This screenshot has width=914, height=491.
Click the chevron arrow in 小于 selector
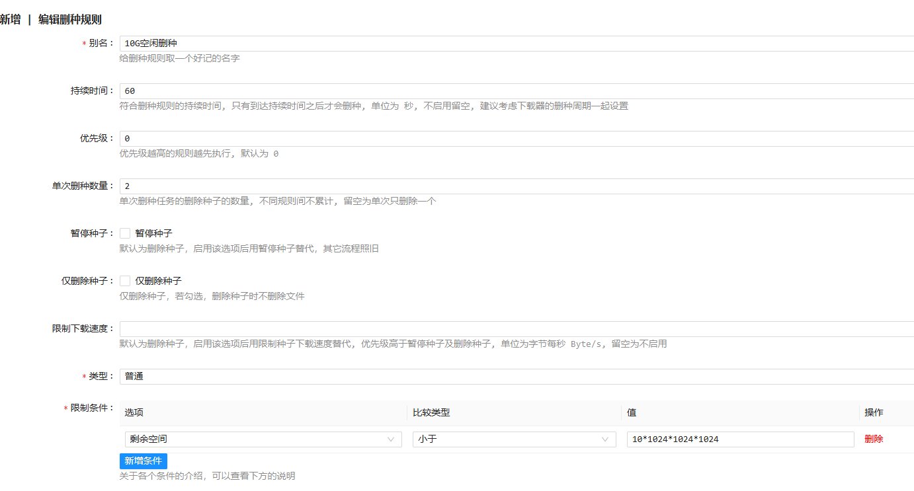pos(605,439)
